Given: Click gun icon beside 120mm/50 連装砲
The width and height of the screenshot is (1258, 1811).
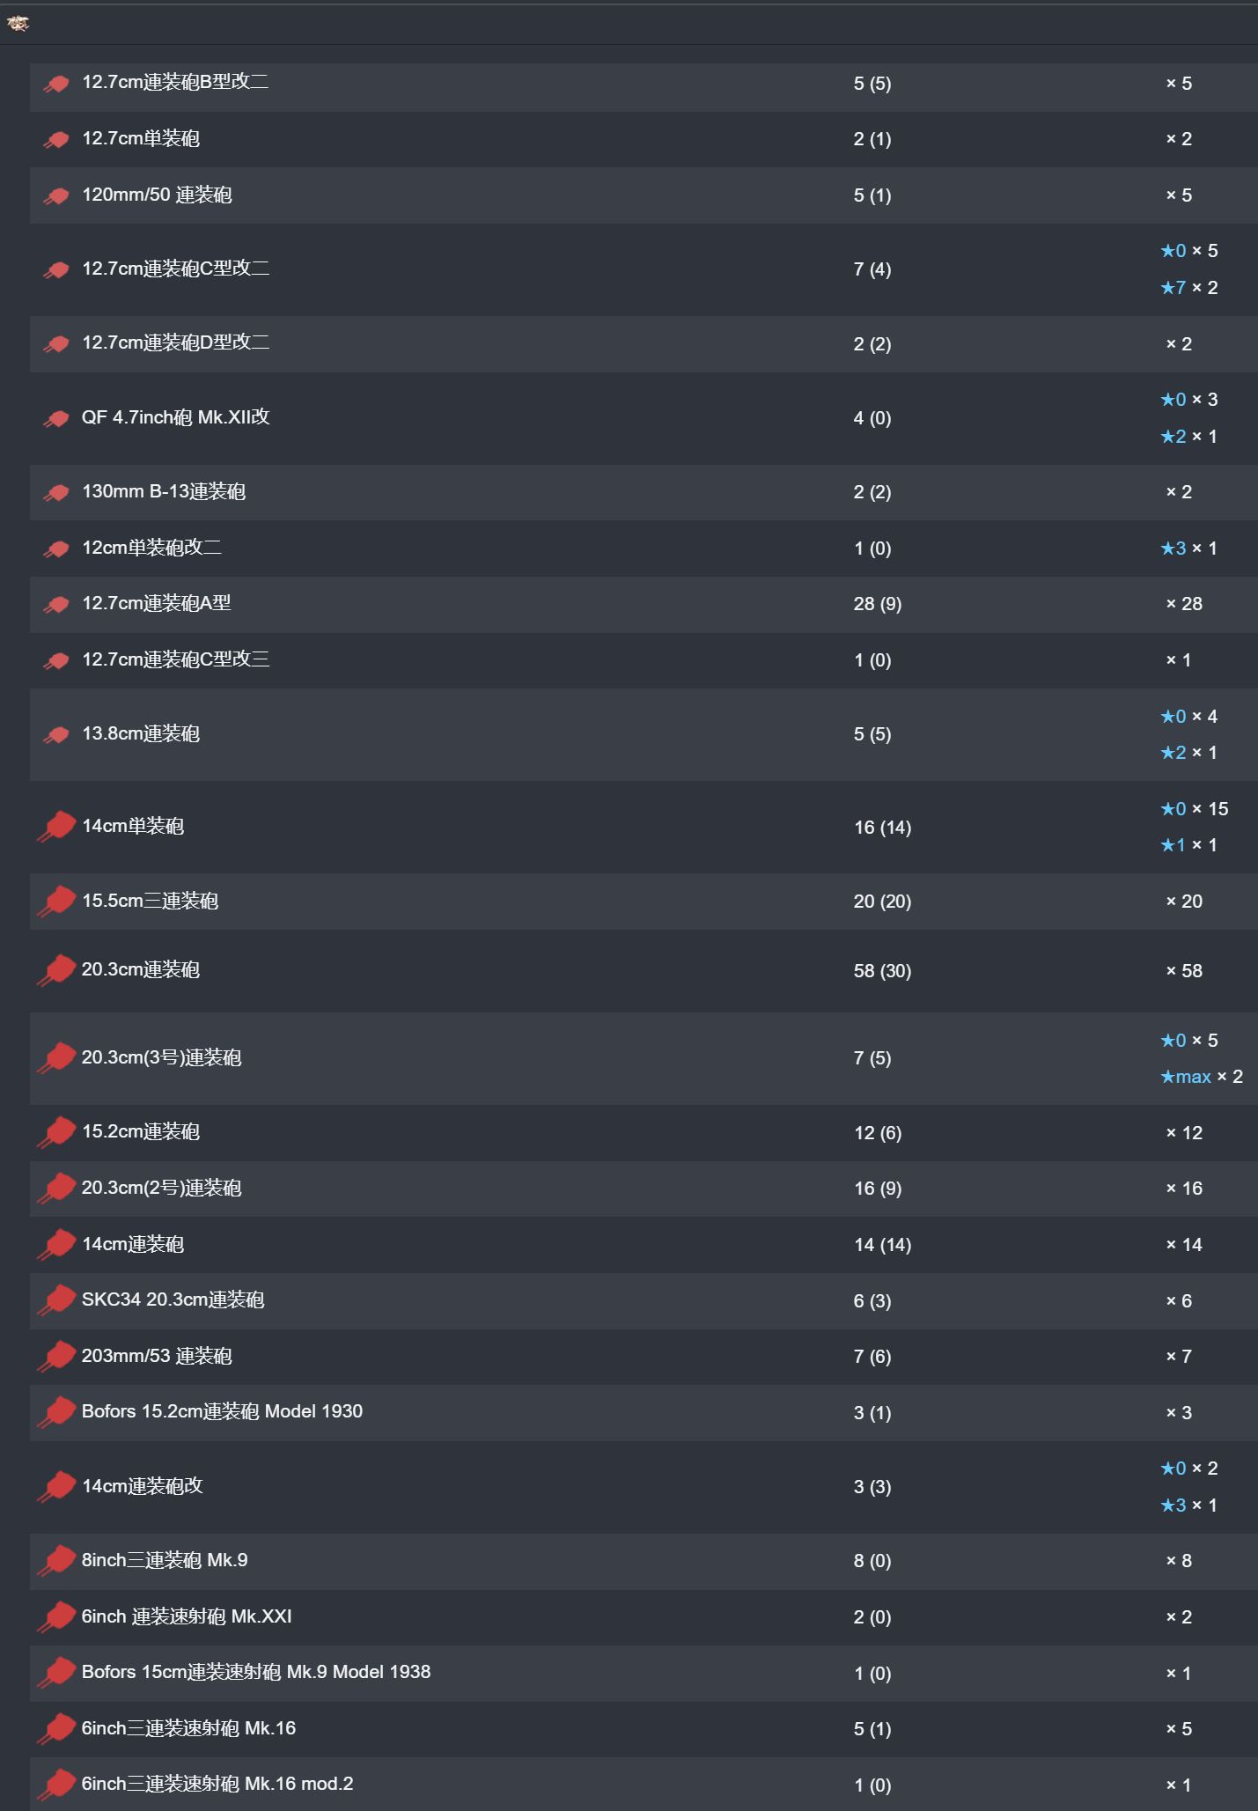Looking at the screenshot, I should [x=56, y=195].
